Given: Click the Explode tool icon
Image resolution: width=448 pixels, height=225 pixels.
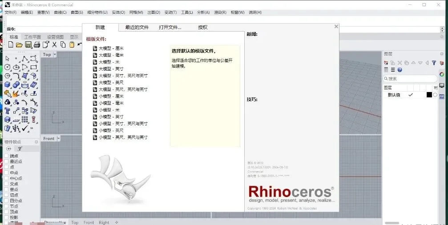Looking at the screenshot, I should point(16,93).
